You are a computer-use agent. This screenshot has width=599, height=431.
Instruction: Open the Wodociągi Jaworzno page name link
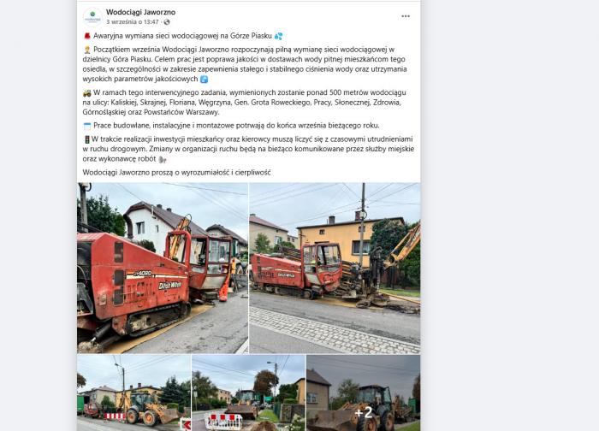pos(140,12)
